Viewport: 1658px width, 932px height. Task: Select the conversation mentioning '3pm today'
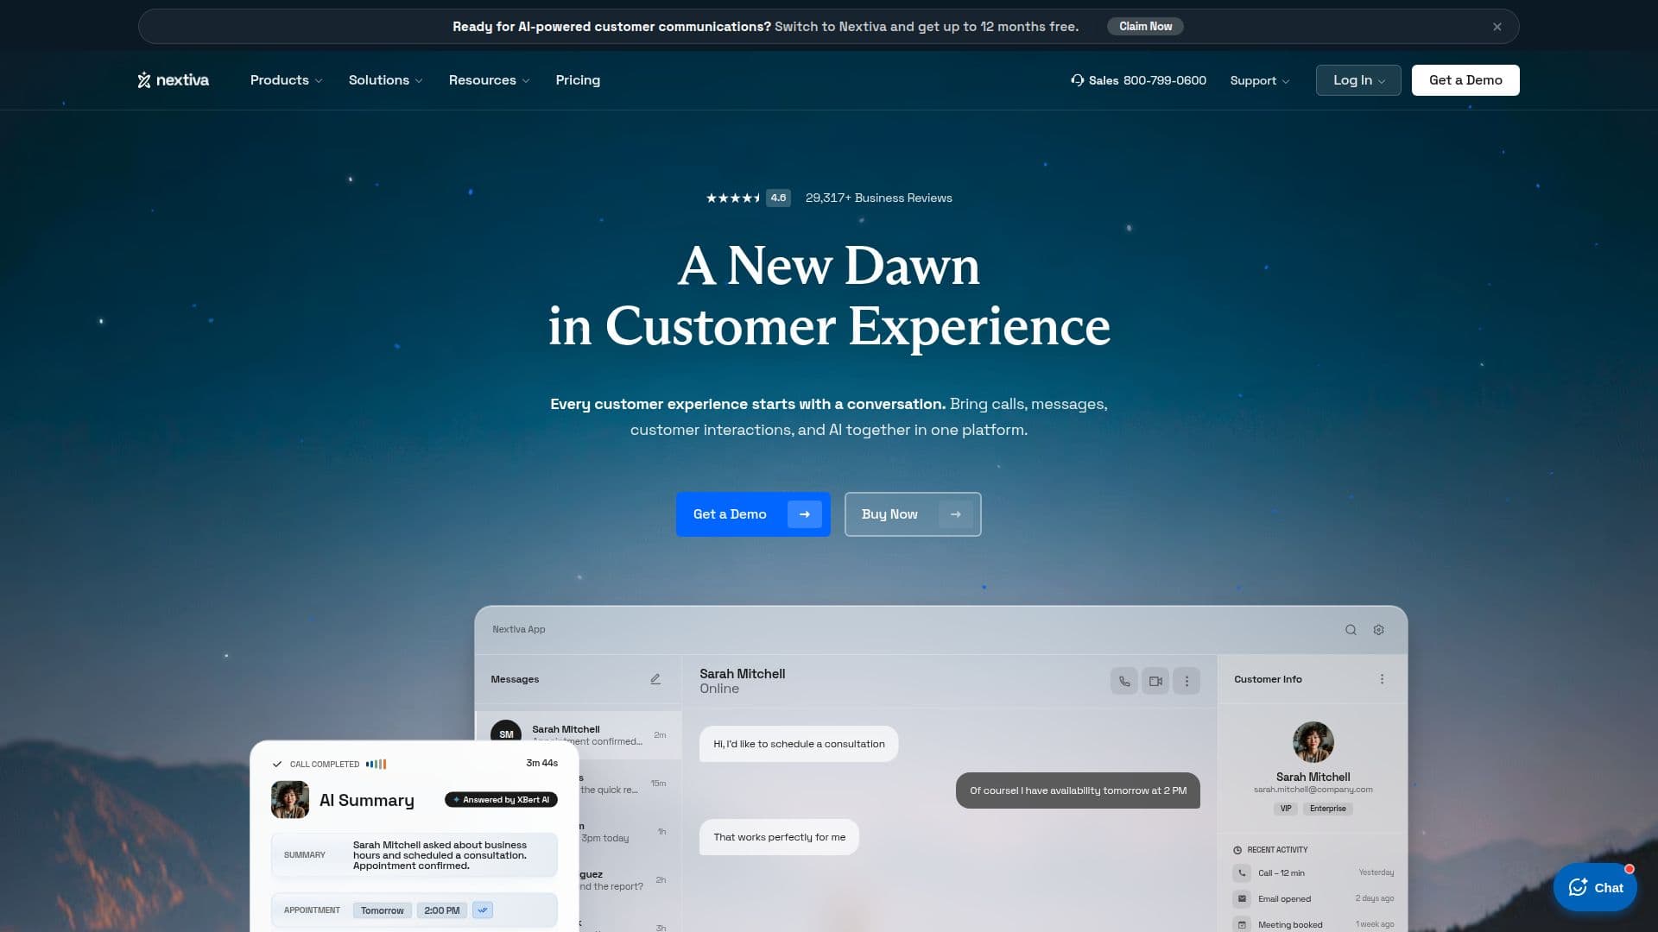pos(630,832)
